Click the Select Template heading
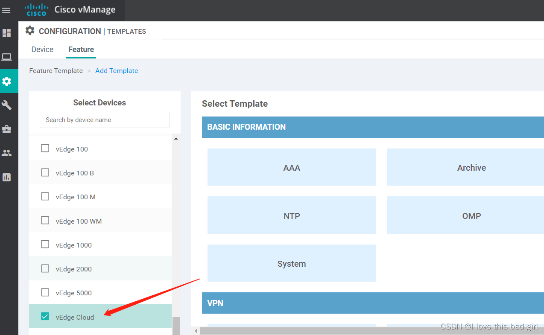 click(235, 104)
